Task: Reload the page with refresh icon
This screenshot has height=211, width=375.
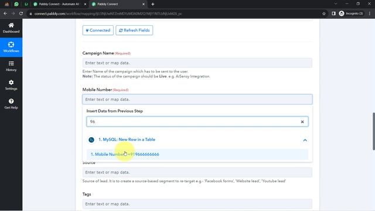Action: pos(21,13)
